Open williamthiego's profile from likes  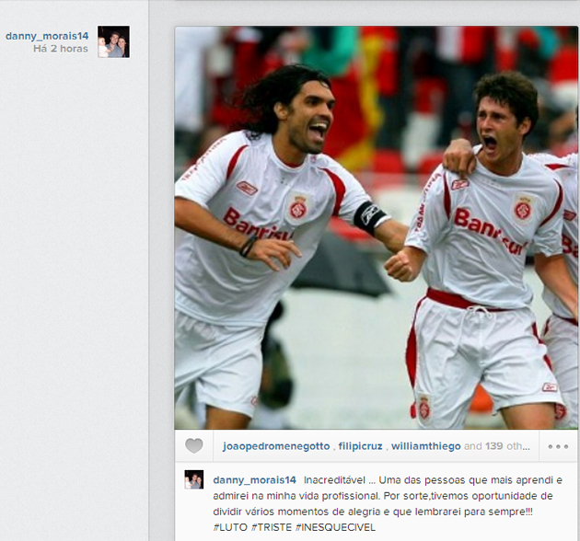pos(425,446)
